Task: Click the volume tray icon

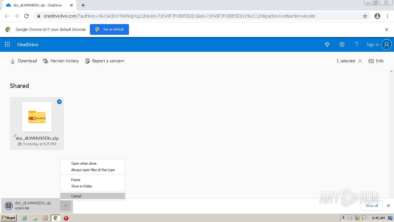Action: coord(350,218)
